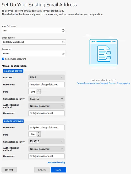Click the Password input field
The height and width of the screenshot is (174, 131).
pyautogui.click(x=34, y=54)
